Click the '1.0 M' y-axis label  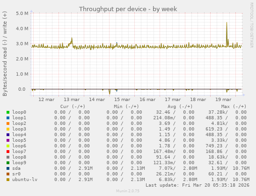22,74
